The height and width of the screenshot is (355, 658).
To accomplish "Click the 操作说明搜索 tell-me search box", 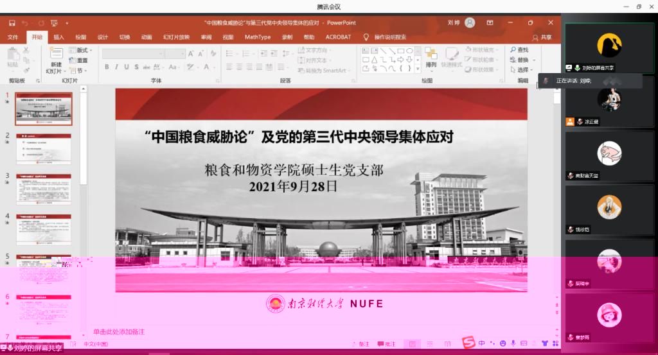I will pos(390,37).
